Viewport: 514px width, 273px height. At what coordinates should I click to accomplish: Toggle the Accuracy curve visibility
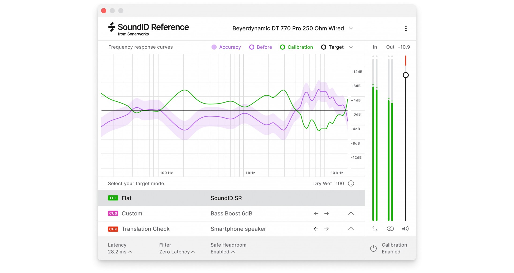(x=226, y=47)
